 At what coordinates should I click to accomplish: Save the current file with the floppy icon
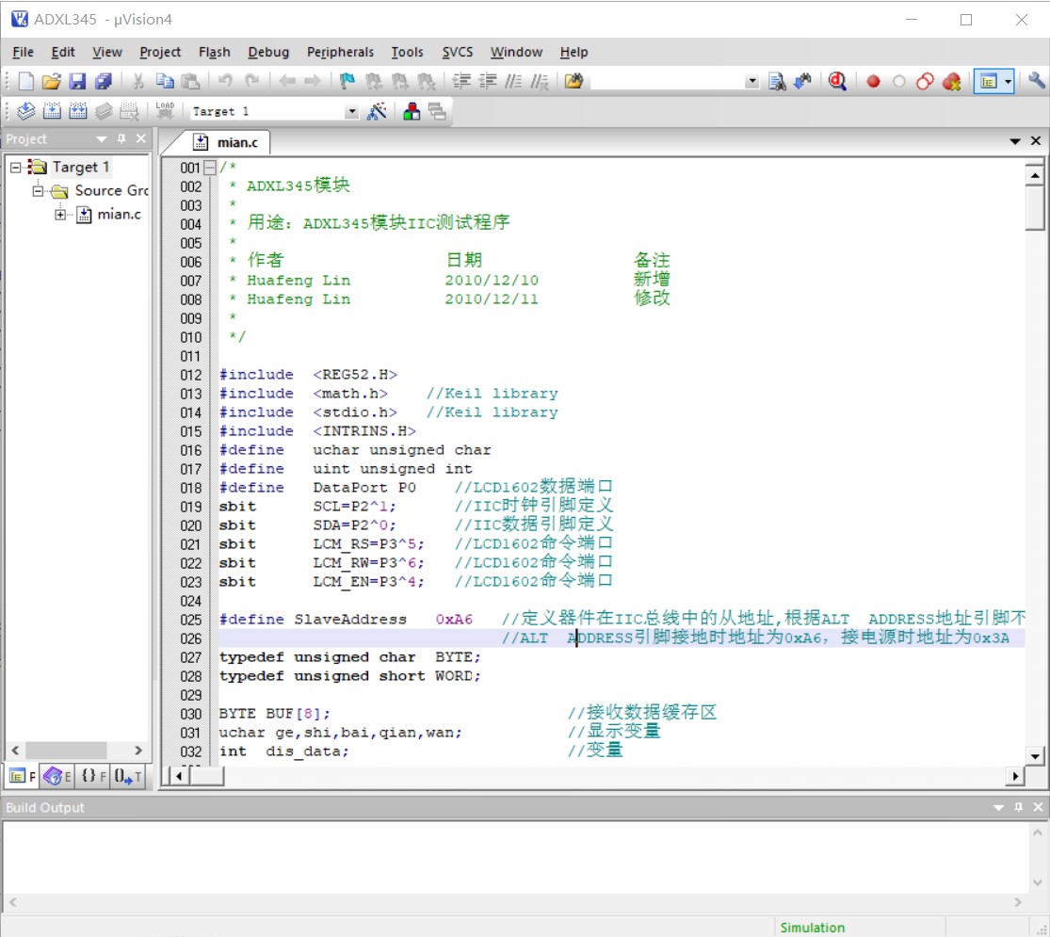click(x=77, y=81)
